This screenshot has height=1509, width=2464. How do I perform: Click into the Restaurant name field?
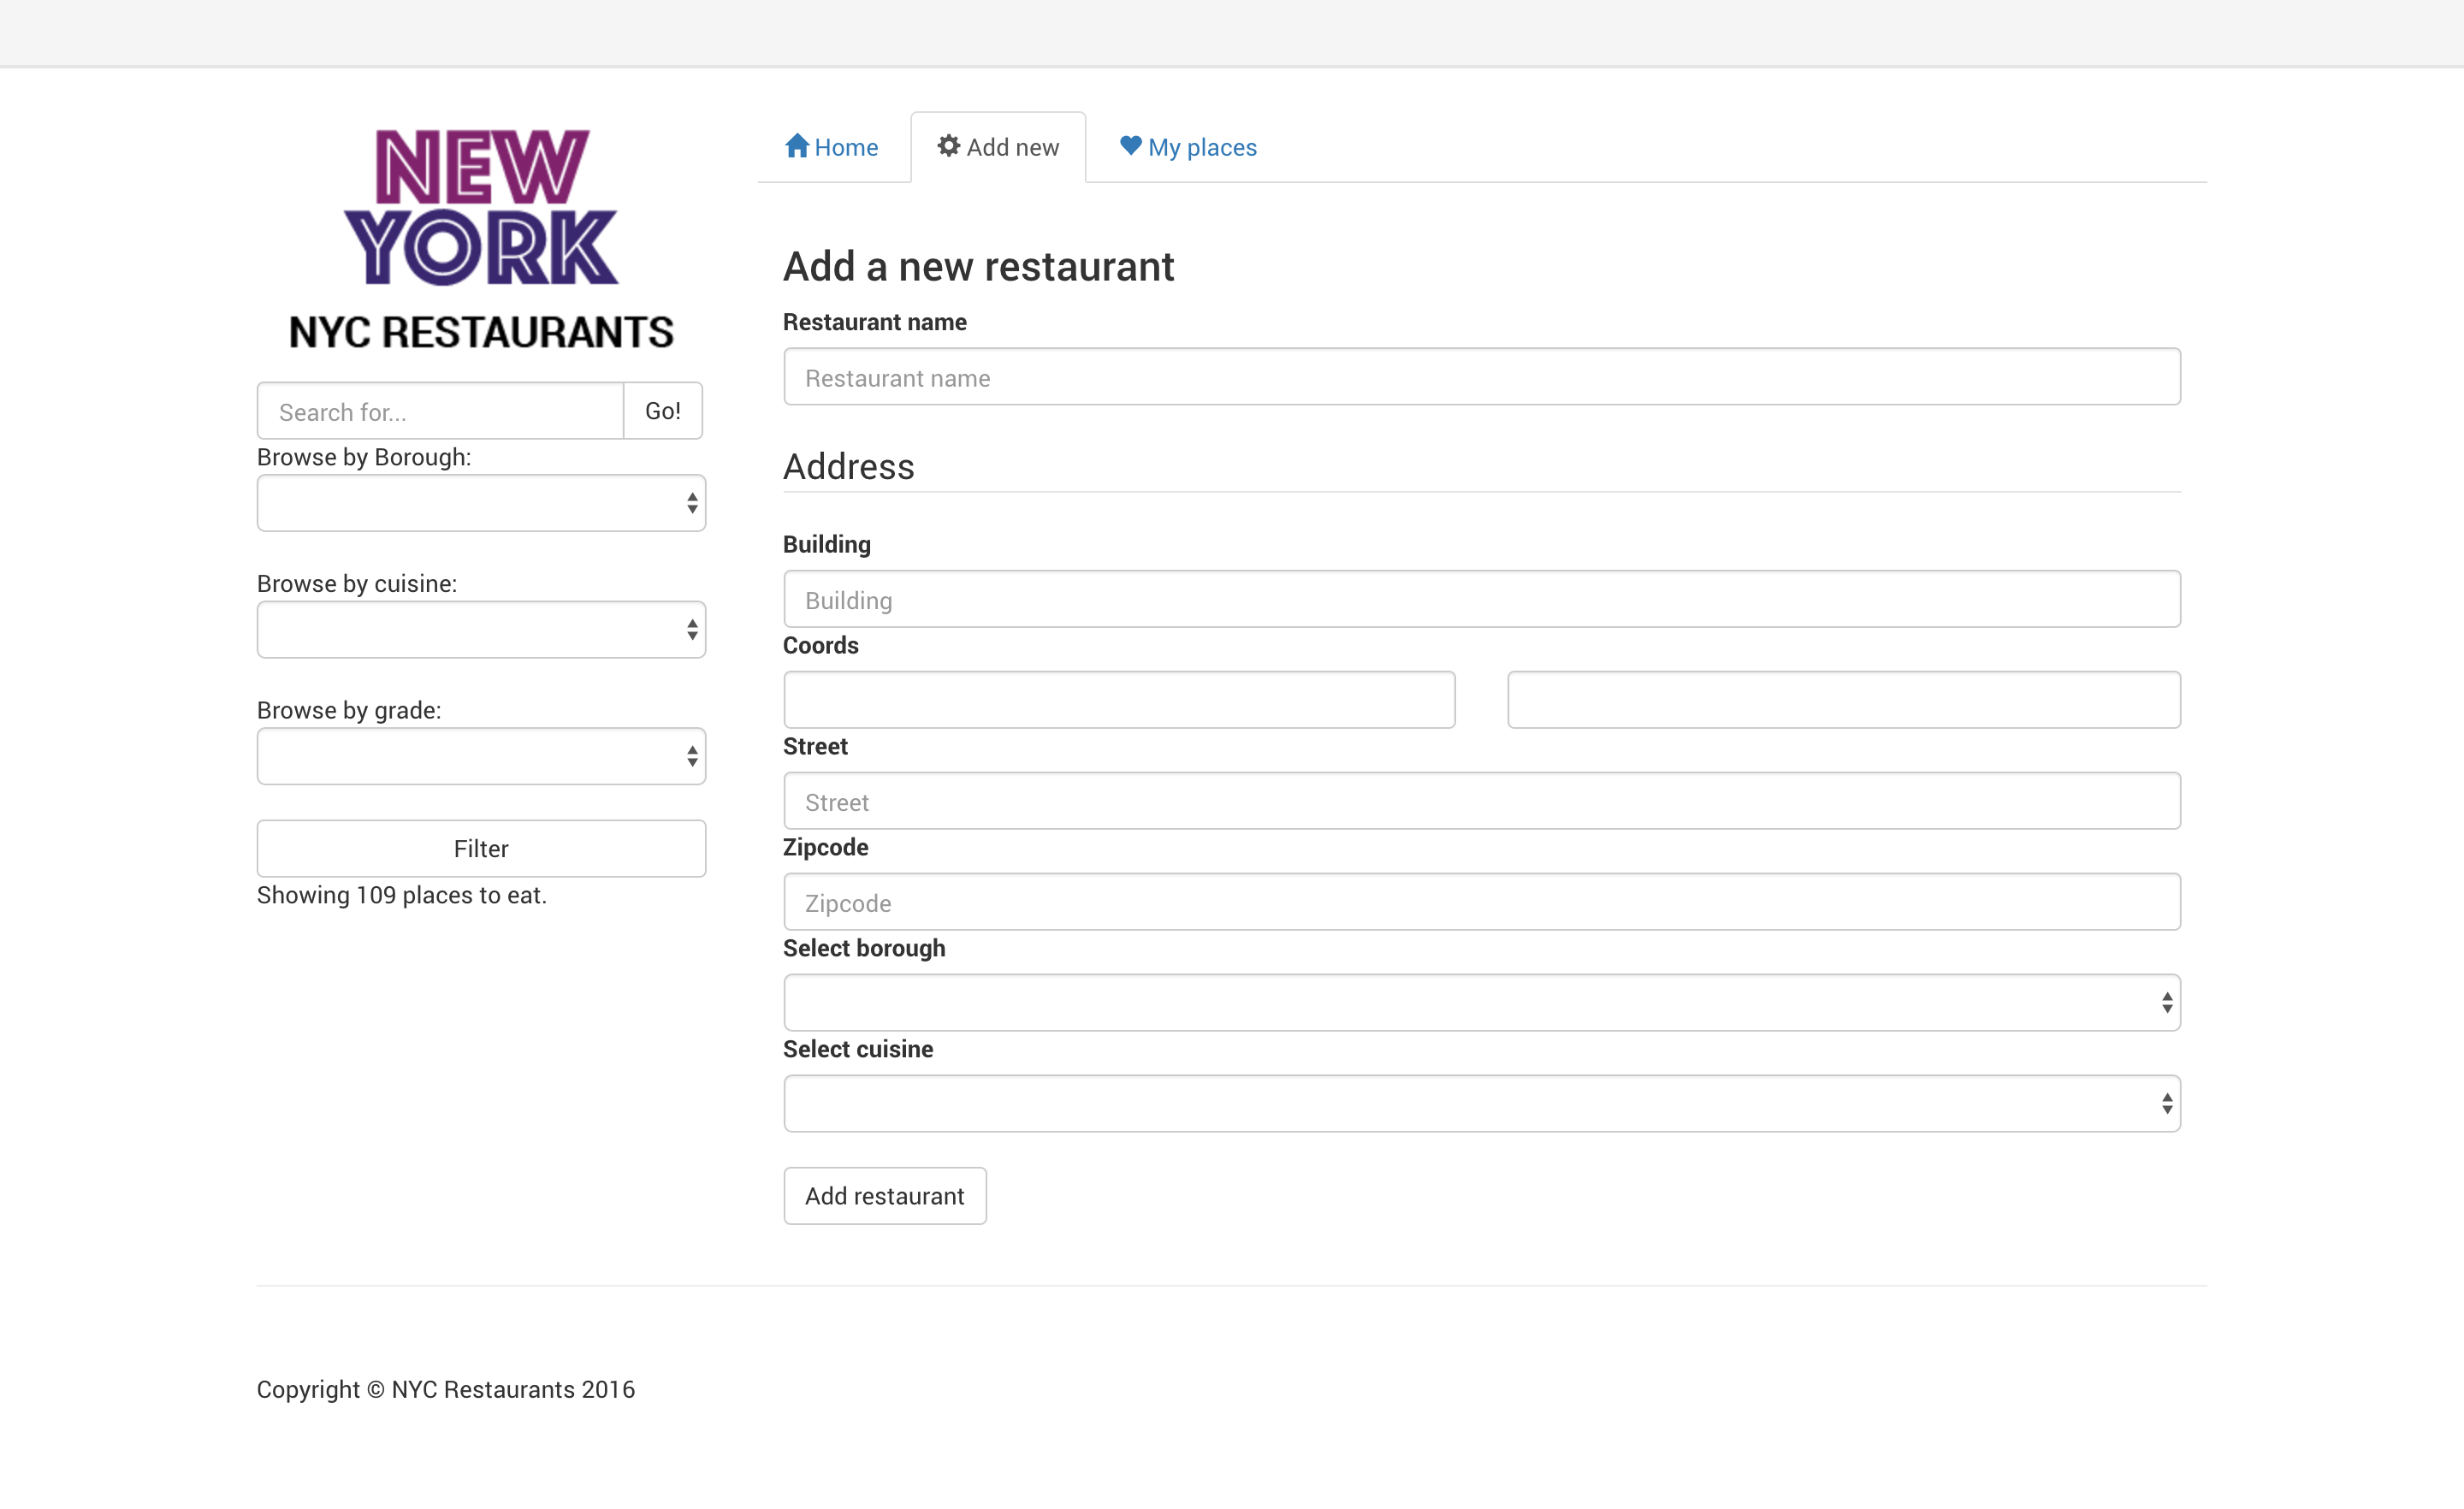pyautogui.click(x=1481, y=378)
